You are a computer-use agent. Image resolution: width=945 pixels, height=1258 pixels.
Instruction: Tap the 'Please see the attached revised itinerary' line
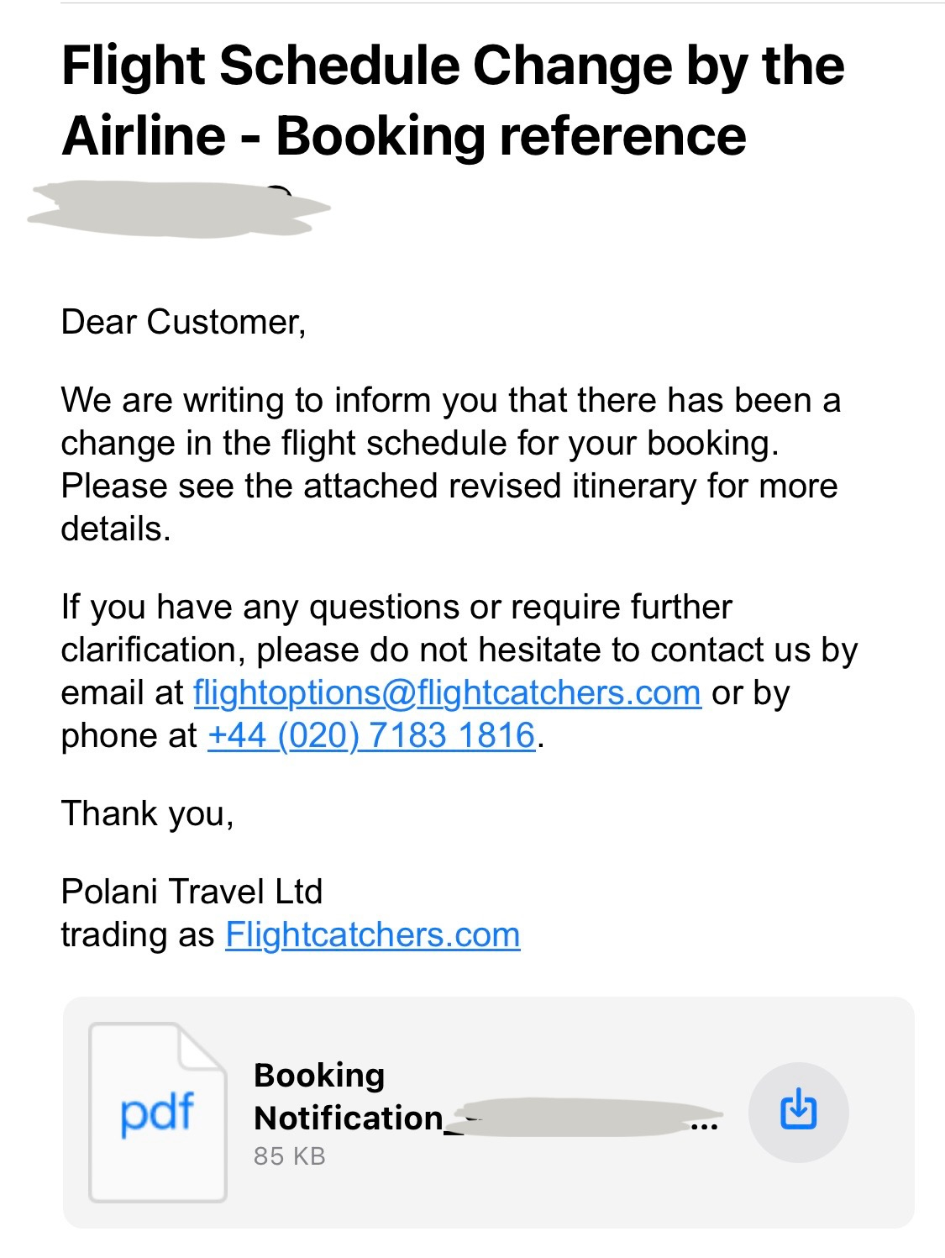(449, 486)
